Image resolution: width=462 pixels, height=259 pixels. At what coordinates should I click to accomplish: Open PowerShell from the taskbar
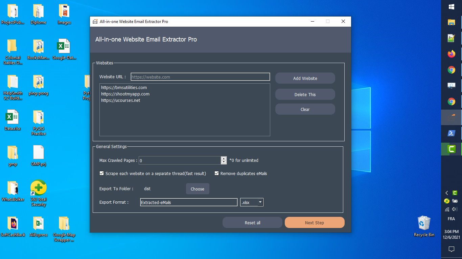451,133
